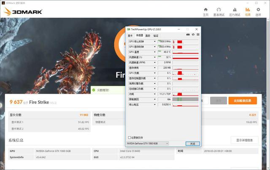270x170 pixels.
Task: Expand fan speed (%) sensor dropdown
Action: (155, 57)
